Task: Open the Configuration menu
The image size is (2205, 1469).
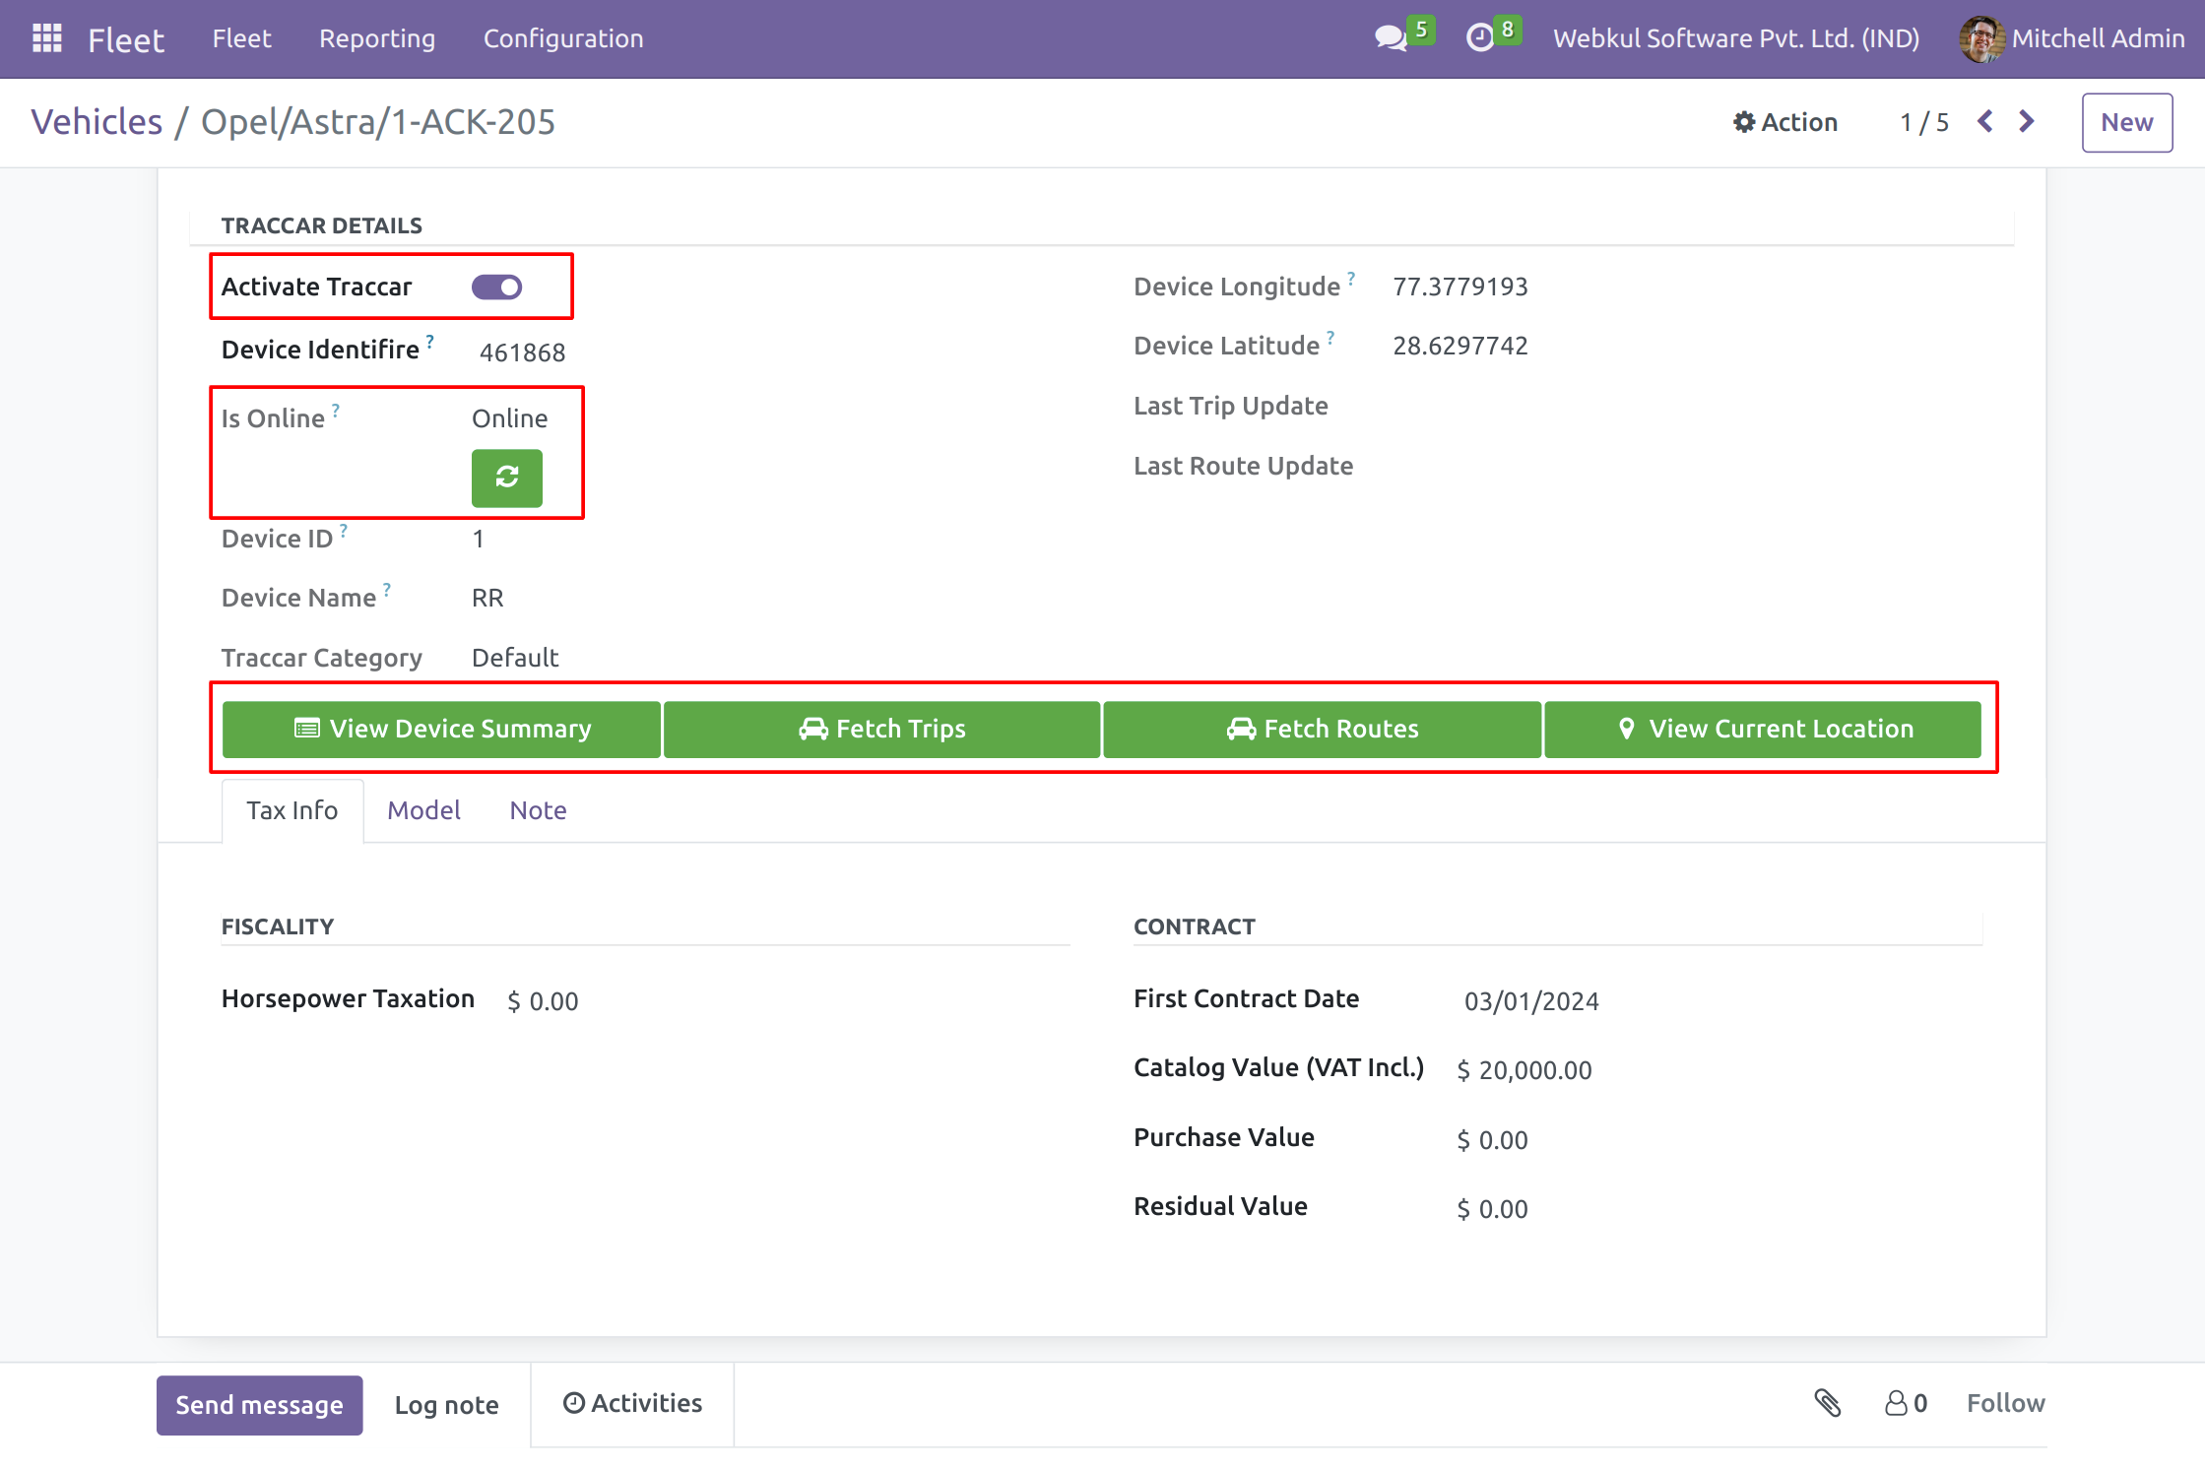Action: [562, 38]
